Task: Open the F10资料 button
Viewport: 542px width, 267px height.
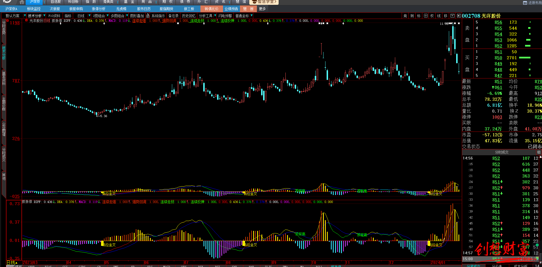Action: [x=54, y=16]
